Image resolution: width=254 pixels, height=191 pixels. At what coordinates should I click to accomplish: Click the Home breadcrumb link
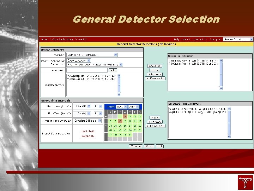pos(45,39)
